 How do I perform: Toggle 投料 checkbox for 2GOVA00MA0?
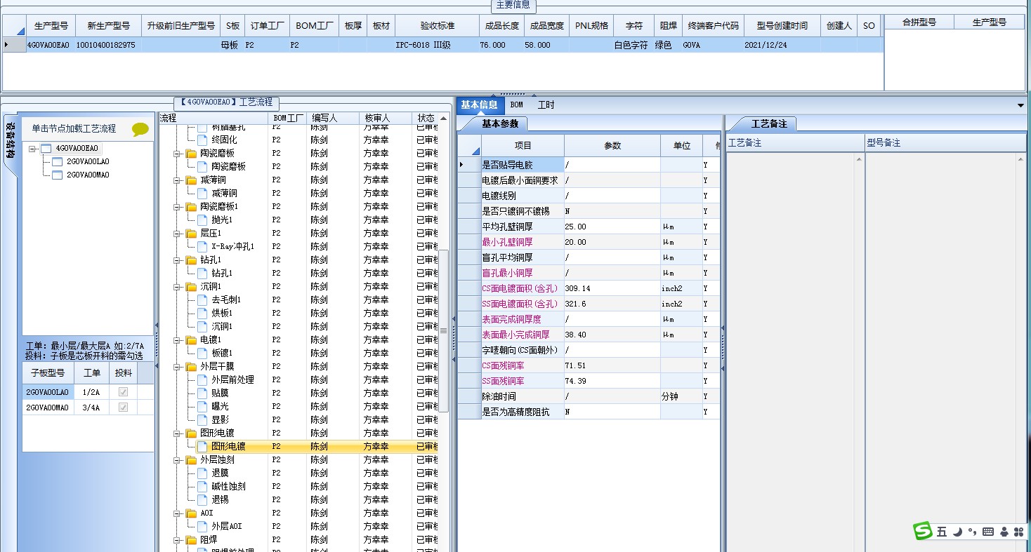(x=123, y=408)
